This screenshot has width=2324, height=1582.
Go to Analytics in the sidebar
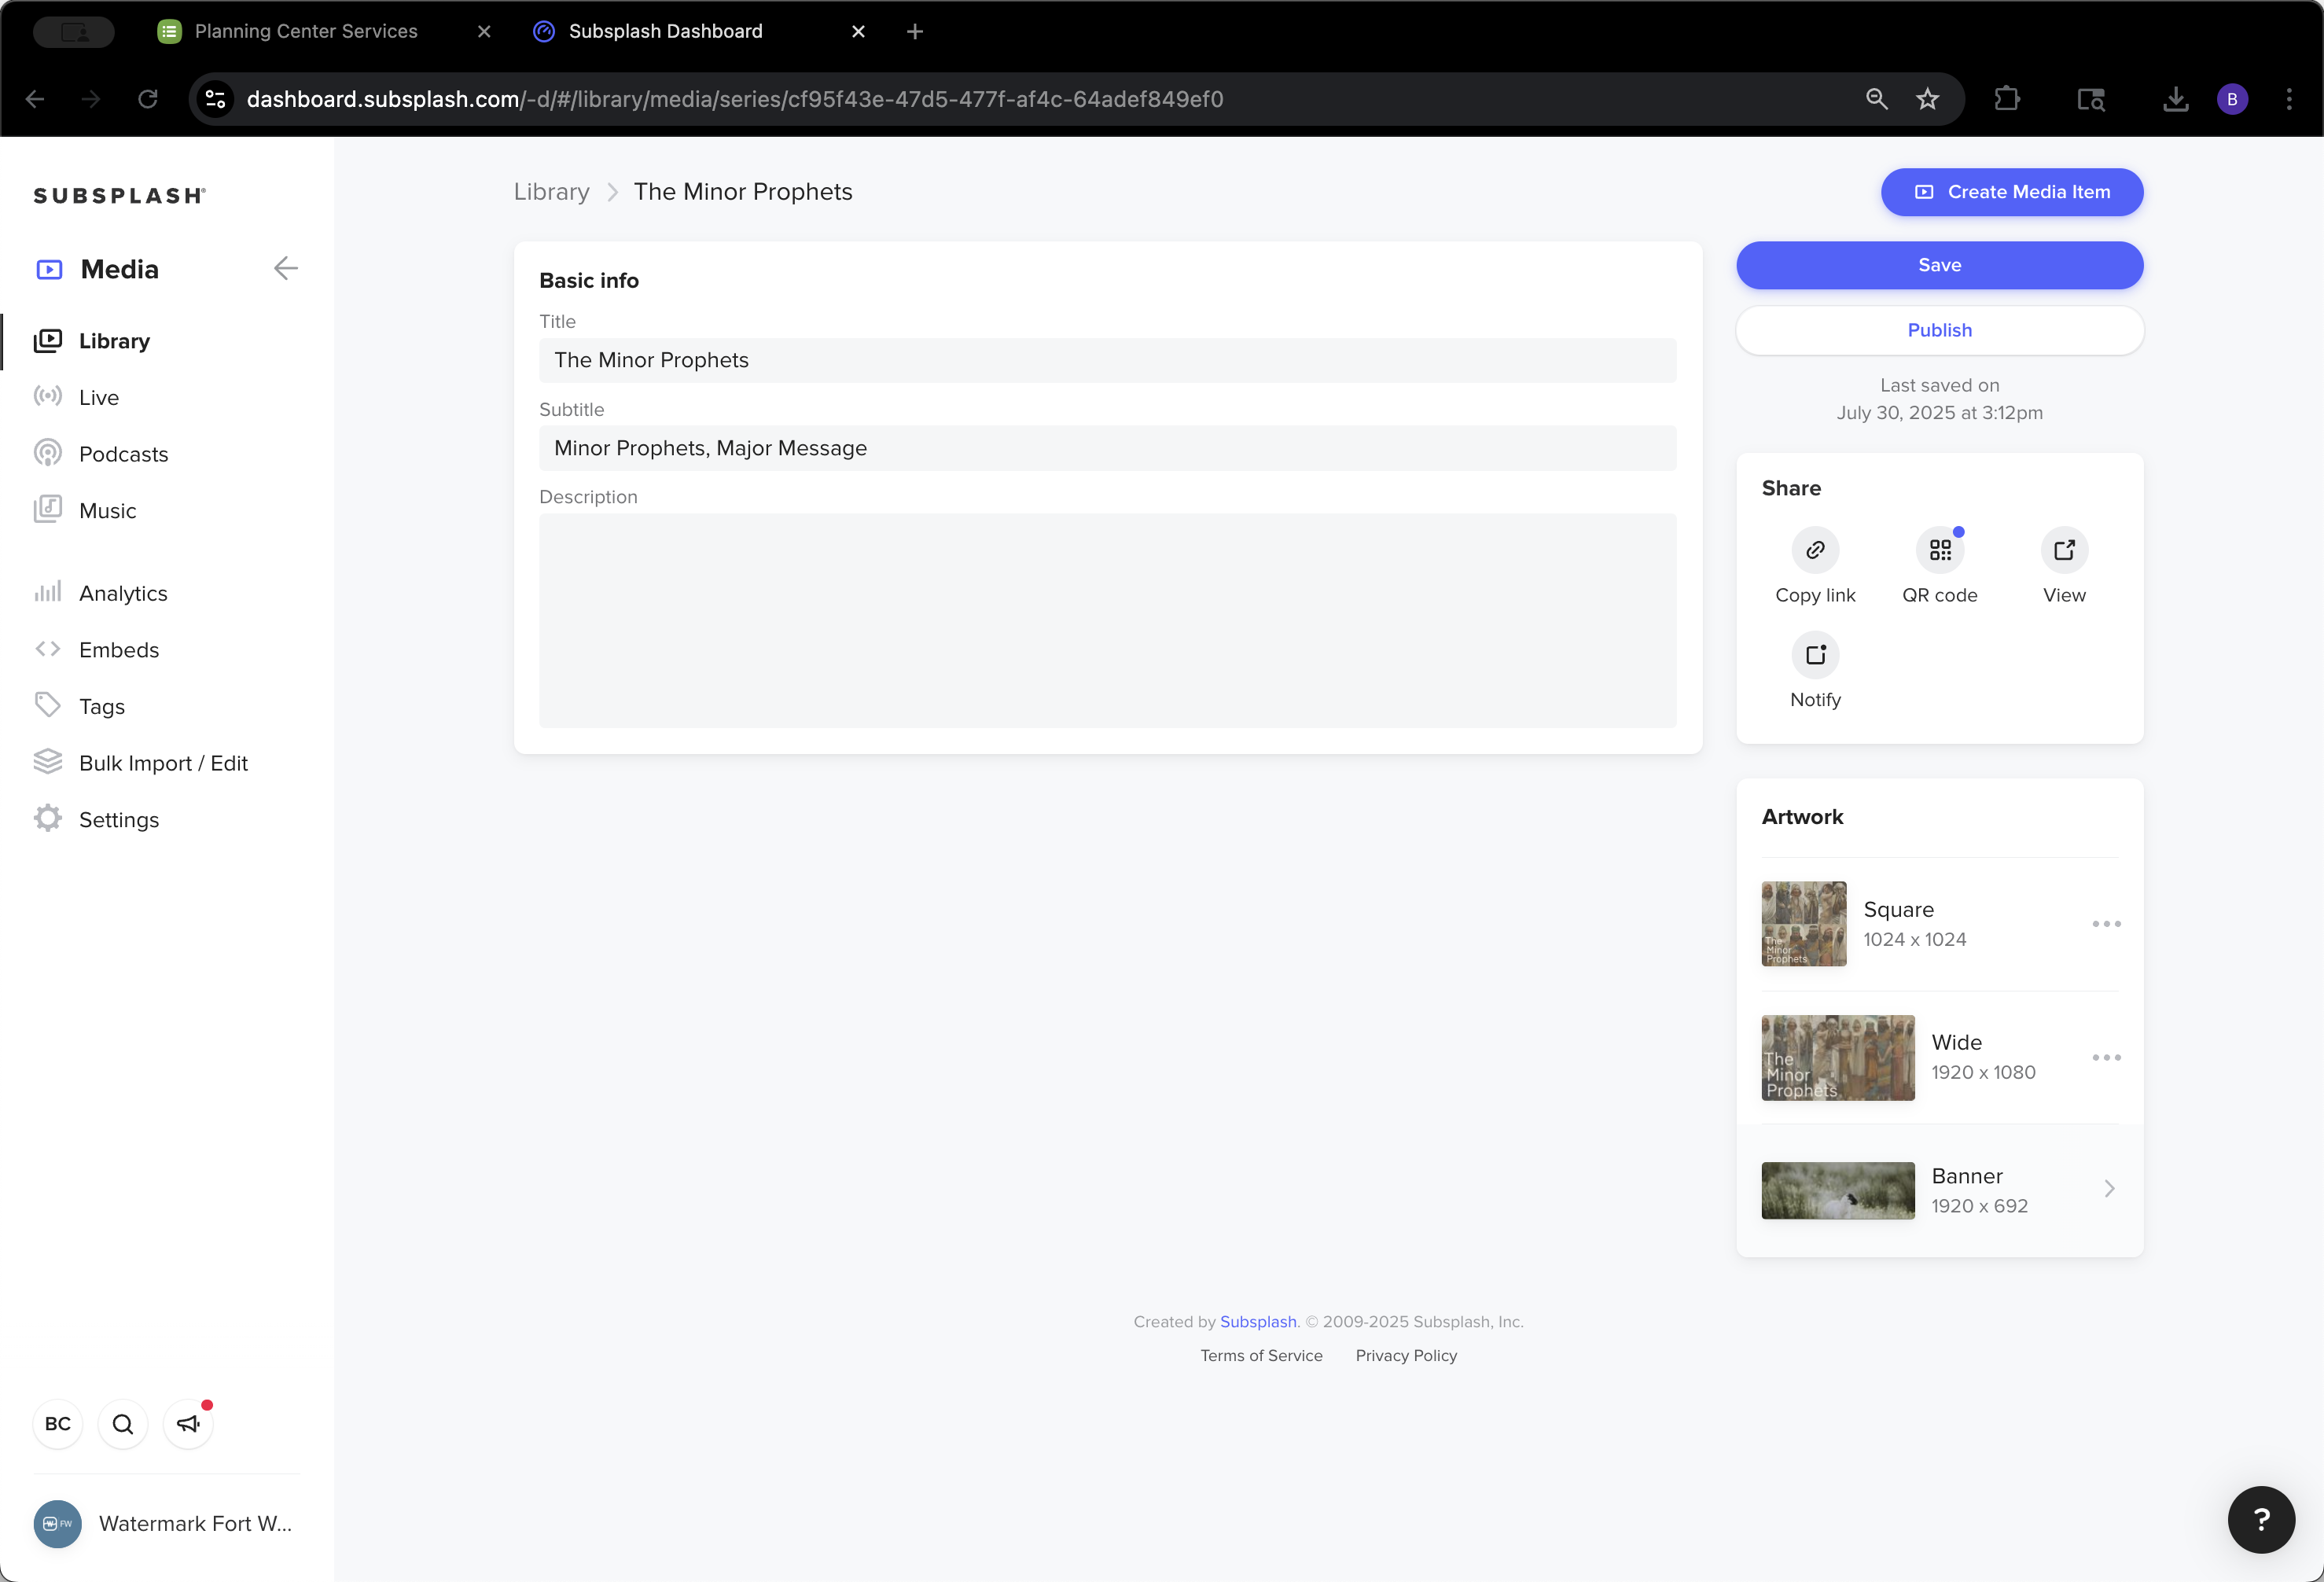pos(123,593)
